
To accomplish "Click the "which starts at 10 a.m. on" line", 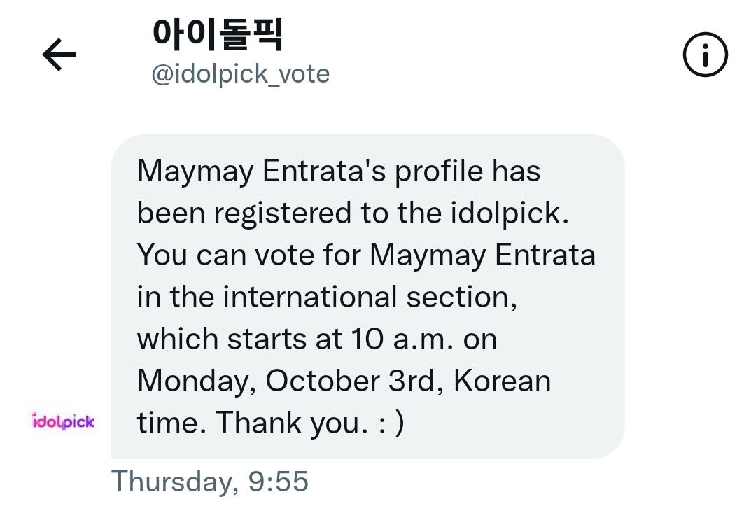I will coord(316,339).
